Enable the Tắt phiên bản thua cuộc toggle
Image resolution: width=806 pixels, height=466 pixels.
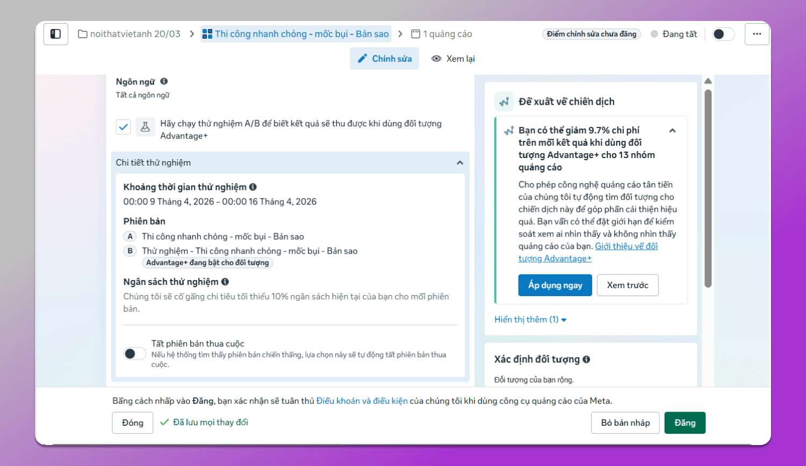point(134,353)
